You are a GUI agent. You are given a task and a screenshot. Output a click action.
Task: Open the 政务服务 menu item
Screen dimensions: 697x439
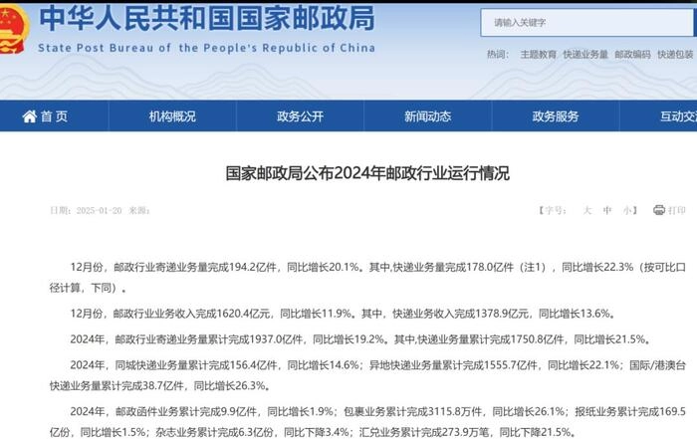(555, 116)
